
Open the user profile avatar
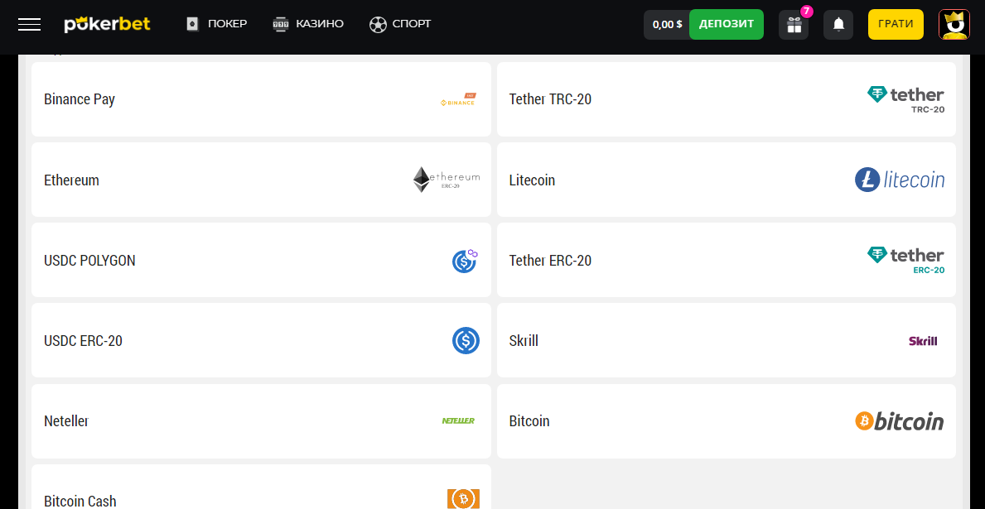954,25
